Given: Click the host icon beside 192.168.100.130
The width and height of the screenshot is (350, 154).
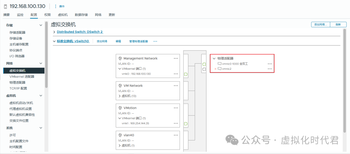Looking at the screenshot, I should click(x=6, y=6).
